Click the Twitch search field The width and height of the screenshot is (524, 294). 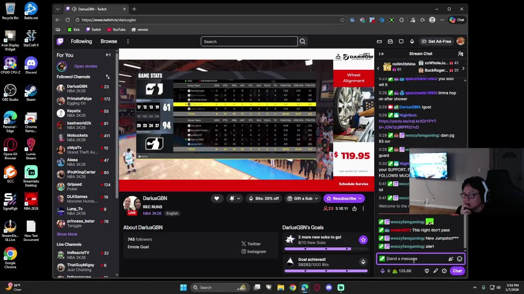point(249,41)
